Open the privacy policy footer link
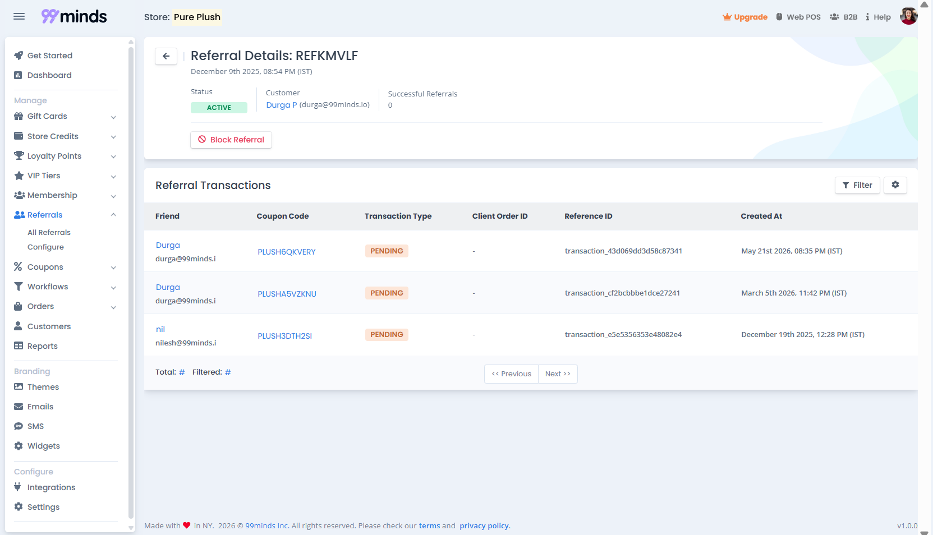 484,526
